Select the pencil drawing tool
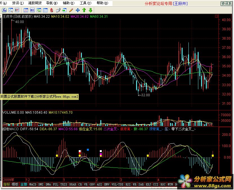The height and width of the screenshot is (190, 234). tap(71, 10)
